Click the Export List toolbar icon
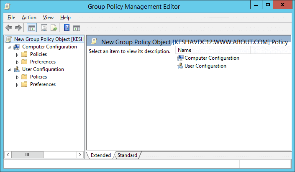The height and width of the screenshot is (172, 295). click(54, 28)
